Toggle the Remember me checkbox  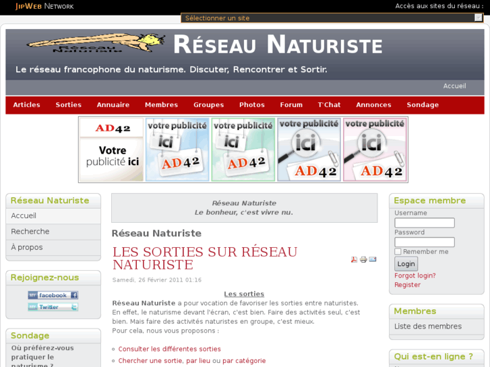(398, 251)
